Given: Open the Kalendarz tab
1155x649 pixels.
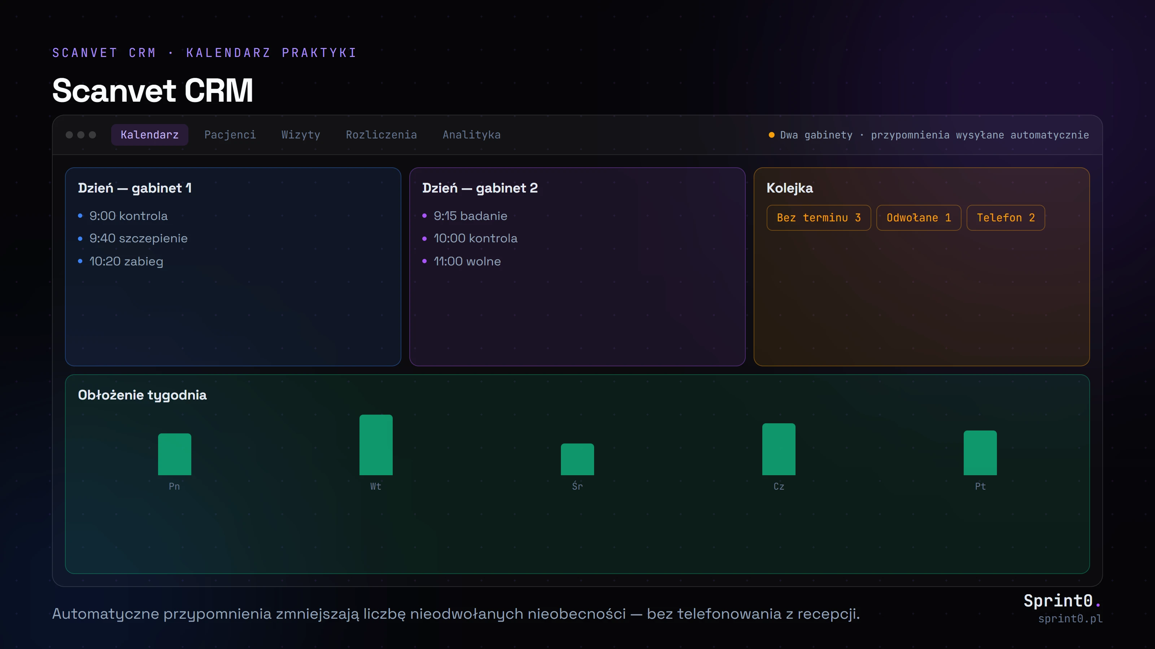Looking at the screenshot, I should tap(149, 135).
